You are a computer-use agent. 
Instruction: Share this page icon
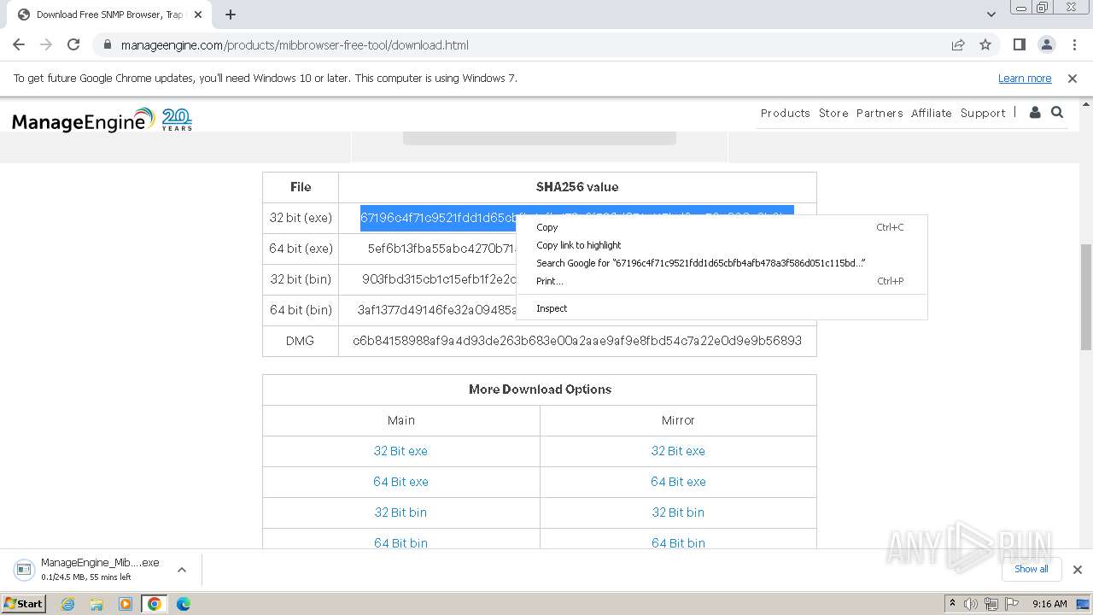coord(958,45)
